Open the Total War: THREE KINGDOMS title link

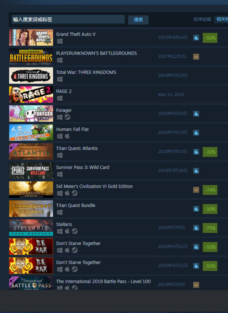86,72
